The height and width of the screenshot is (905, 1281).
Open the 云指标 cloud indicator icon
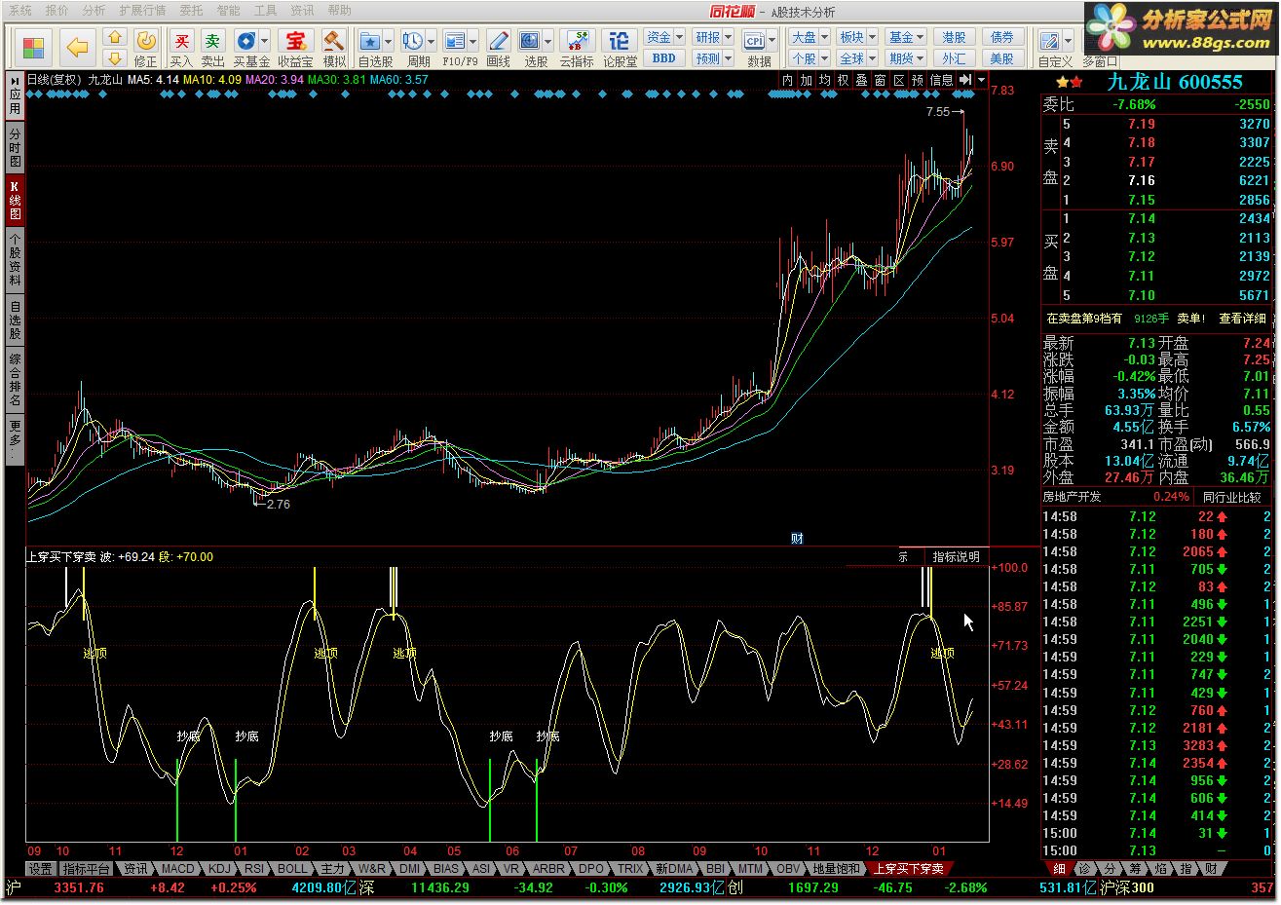point(576,41)
